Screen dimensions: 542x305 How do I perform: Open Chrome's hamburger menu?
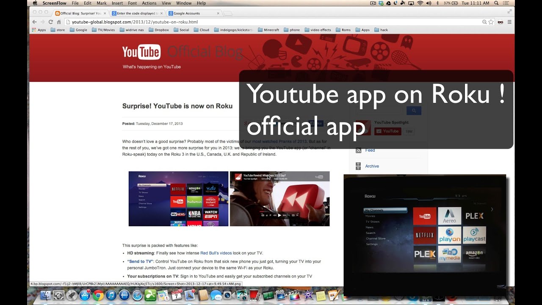click(509, 22)
